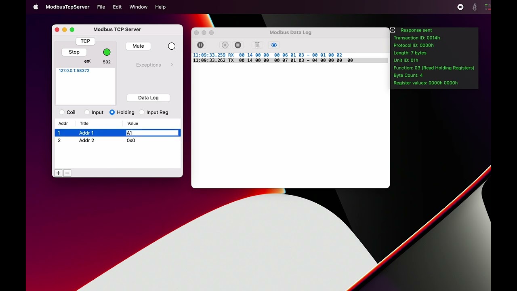The image size is (517, 291).
Task: Click the network activity icon in menu bar
Action: 488,7
